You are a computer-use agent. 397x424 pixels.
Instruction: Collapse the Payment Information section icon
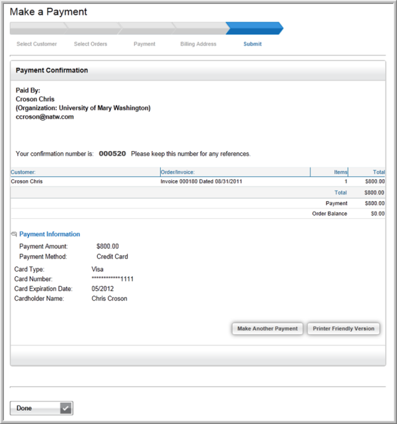(x=14, y=234)
